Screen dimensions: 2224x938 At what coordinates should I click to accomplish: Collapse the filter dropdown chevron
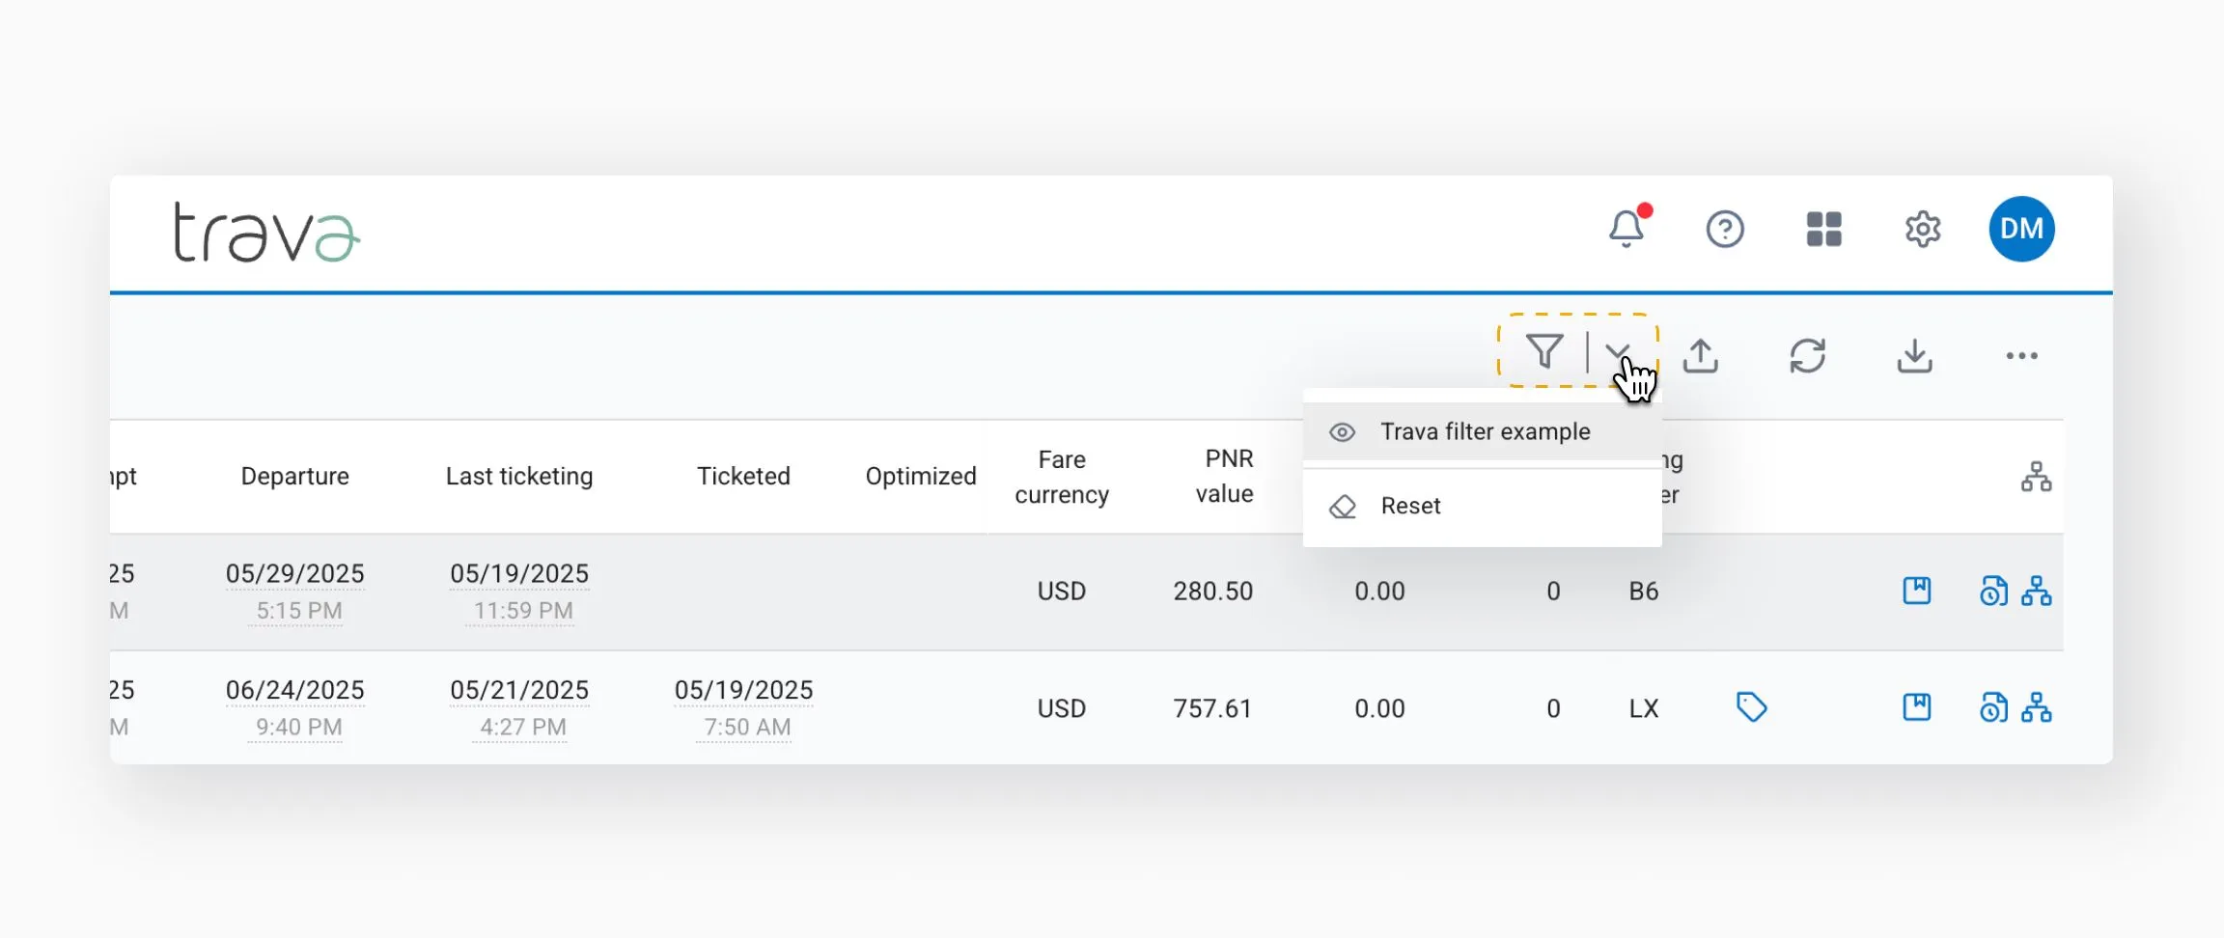tap(1618, 352)
